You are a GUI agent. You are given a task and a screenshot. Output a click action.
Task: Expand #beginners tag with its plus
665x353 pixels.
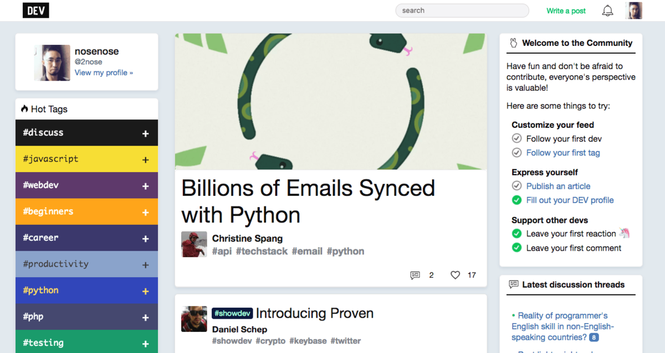tap(146, 212)
